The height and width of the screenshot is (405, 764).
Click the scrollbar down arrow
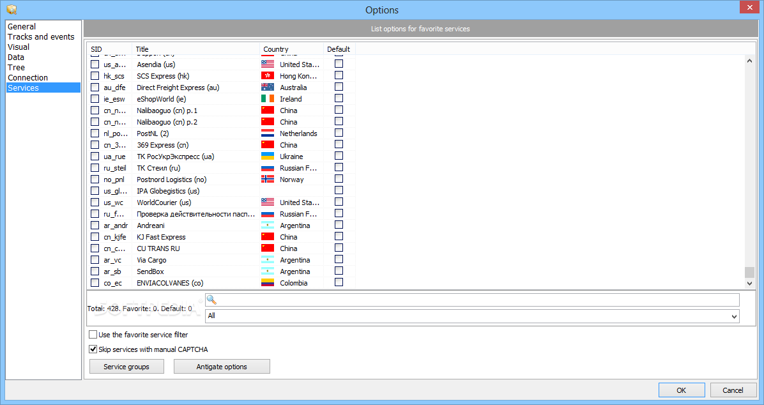[x=749, y=283]
